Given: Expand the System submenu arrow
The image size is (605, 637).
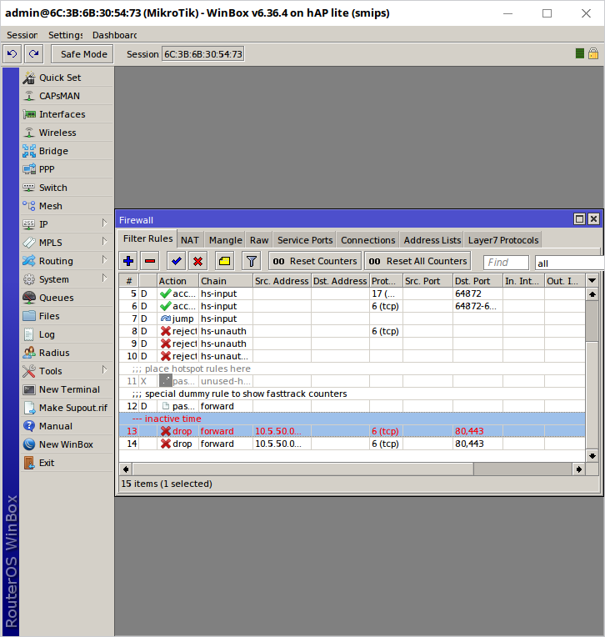Looking at the screenshot, I should click(104, 278).
